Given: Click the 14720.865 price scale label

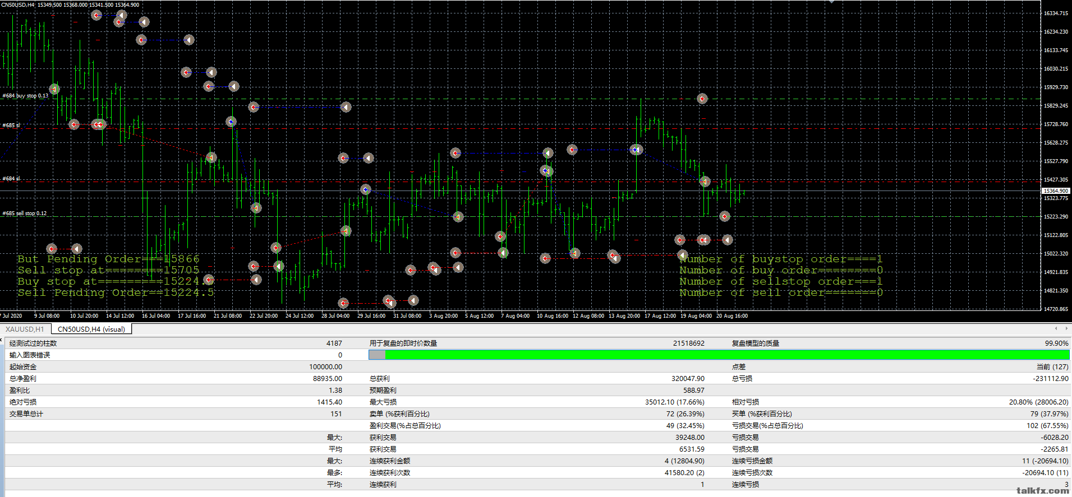Looking at the screenshot, I should coord(1056,309).
